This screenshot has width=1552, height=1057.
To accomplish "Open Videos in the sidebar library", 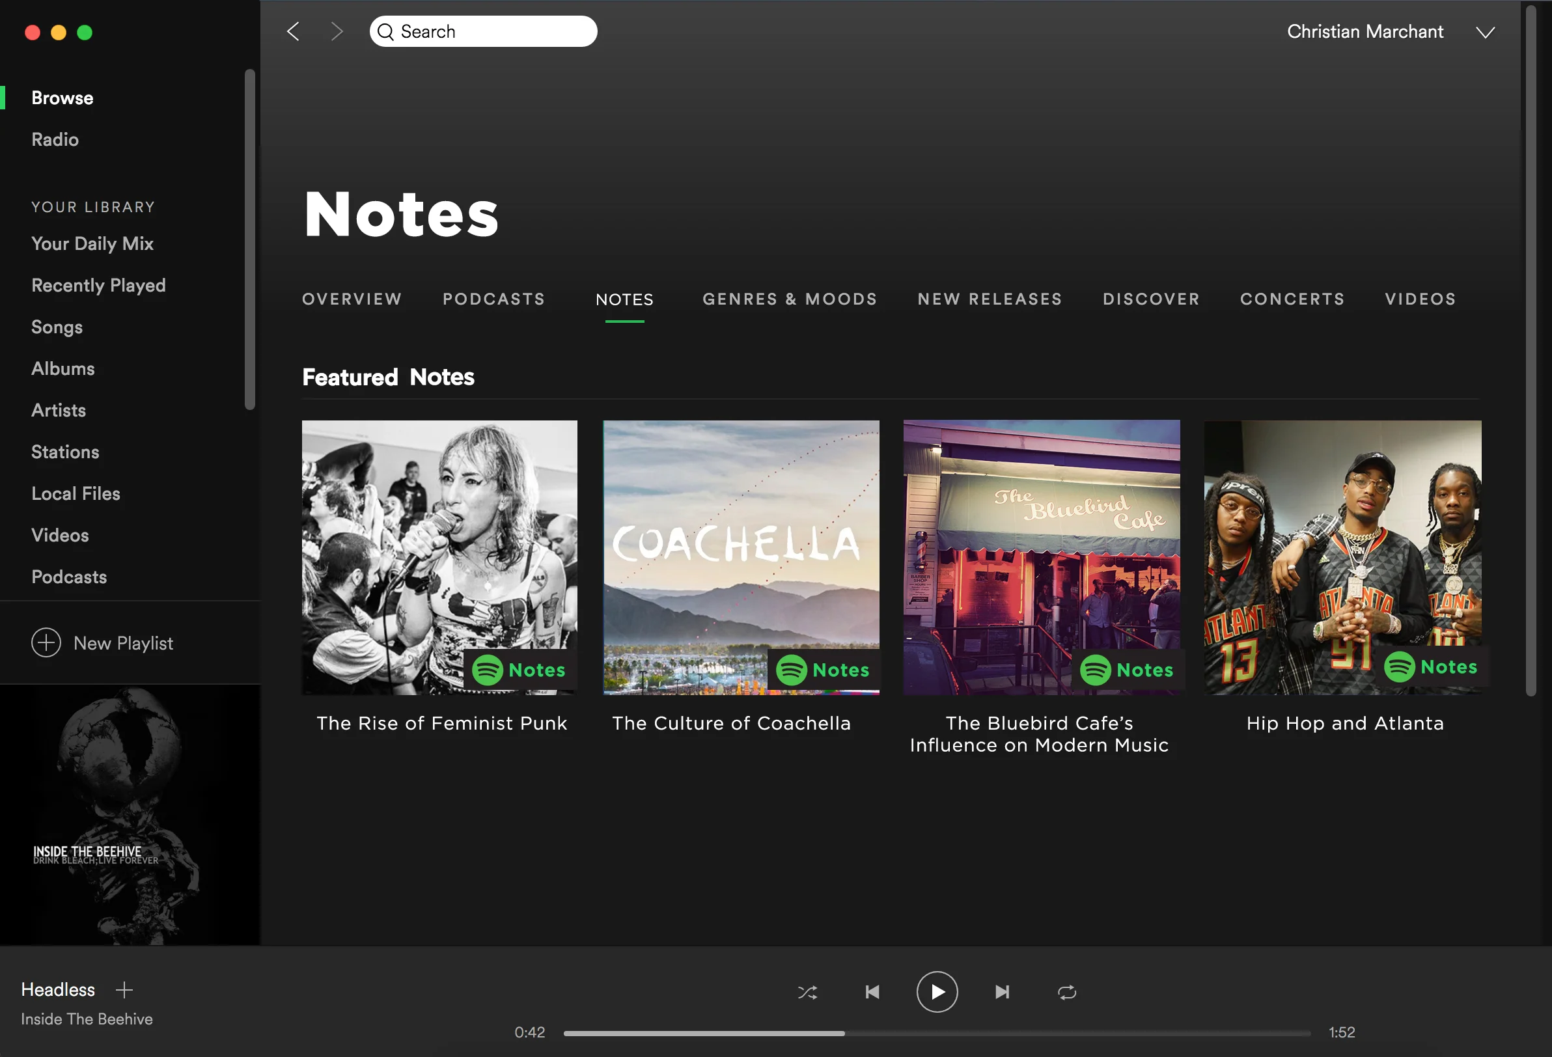I will (60, 536).
